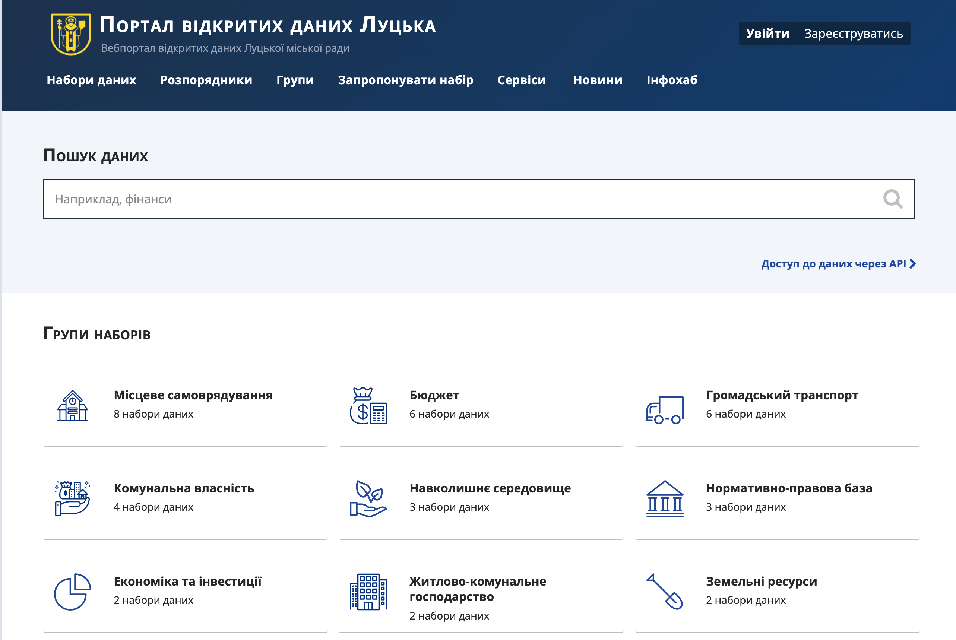Click the Комунальна власність hand icon
956x640 pixels.
pyautogui.click(x=73, y=499)
